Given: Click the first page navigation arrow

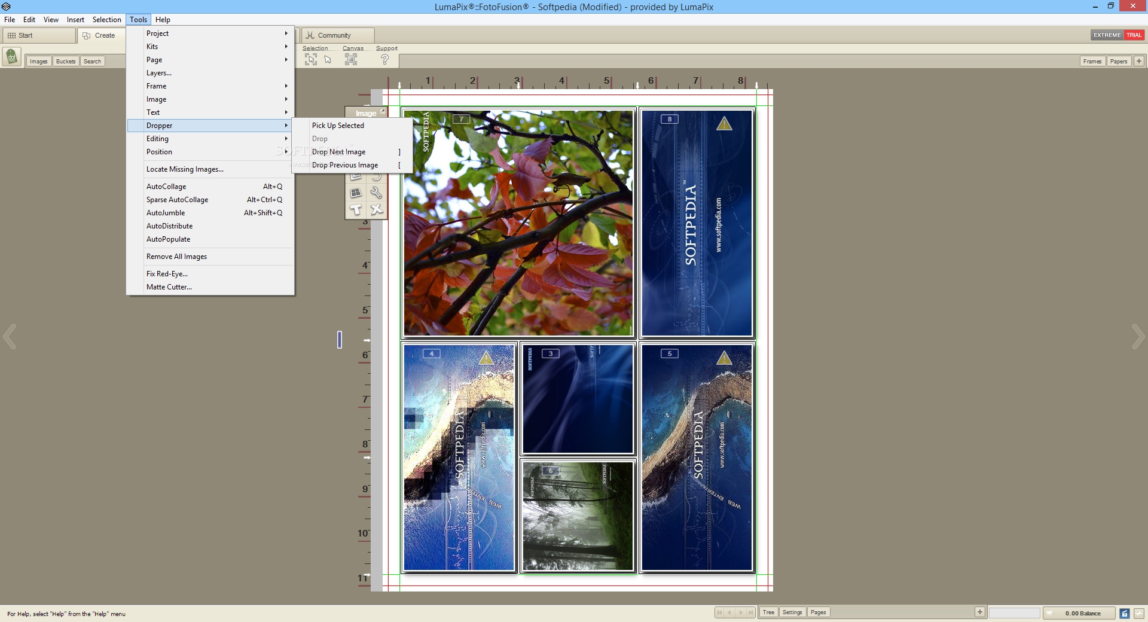Looking at the screenshot, I should pos(720,612).
